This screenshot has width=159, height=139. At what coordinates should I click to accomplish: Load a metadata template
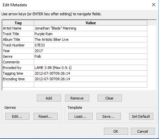[80, 116]
